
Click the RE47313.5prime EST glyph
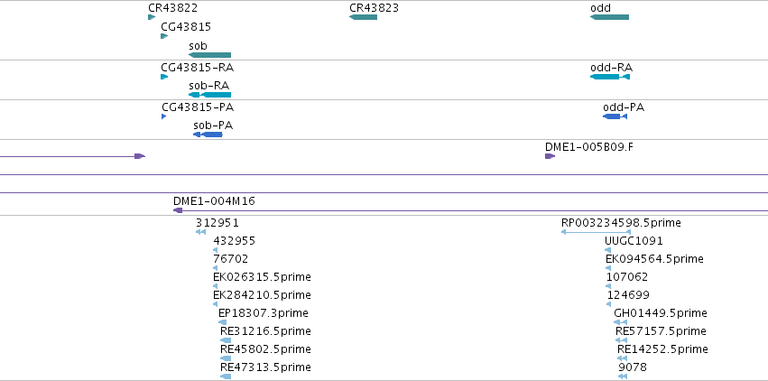pyautogui.click(x=226, y=376)
